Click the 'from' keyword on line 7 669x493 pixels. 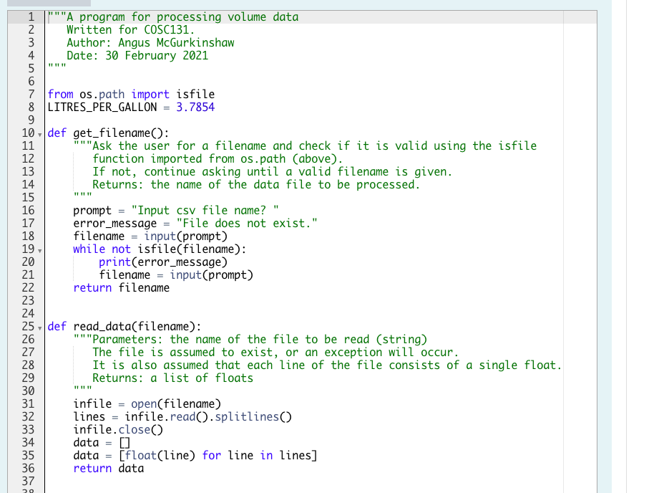[61, 95]
